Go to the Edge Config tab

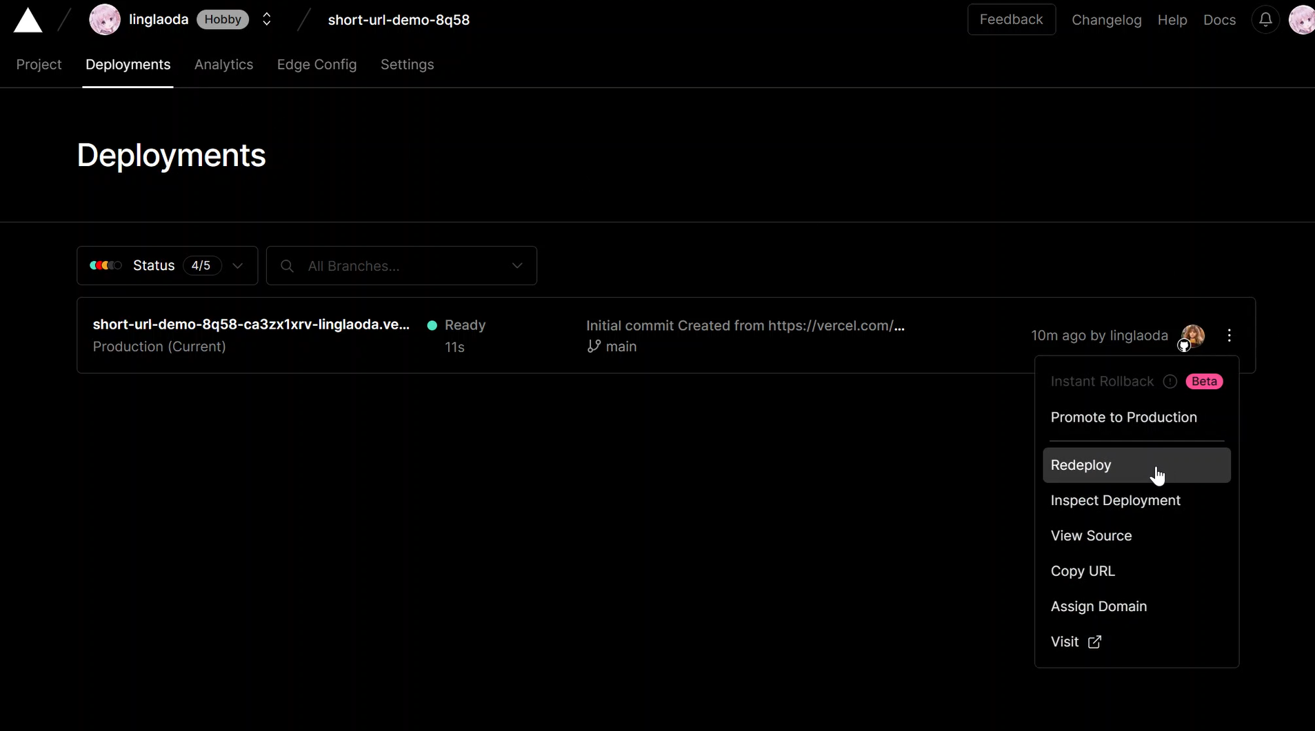[x=317, y=64]
